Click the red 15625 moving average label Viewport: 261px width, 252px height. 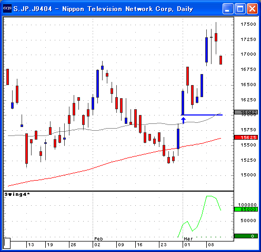pos(246,138)
